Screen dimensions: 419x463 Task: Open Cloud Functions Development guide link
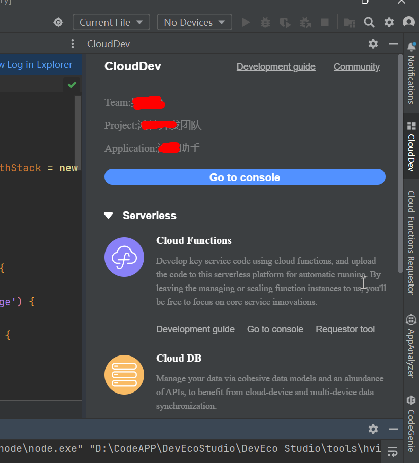point(195,329)
